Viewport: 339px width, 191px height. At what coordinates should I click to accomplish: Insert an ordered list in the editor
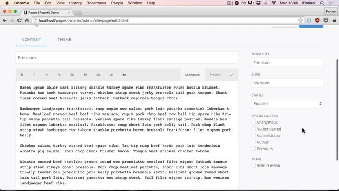pos(111,75)
